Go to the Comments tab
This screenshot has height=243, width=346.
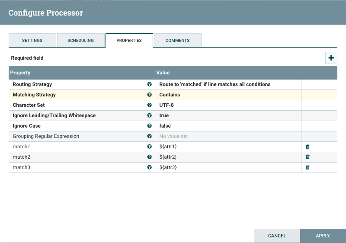click(x=177, y=40)
